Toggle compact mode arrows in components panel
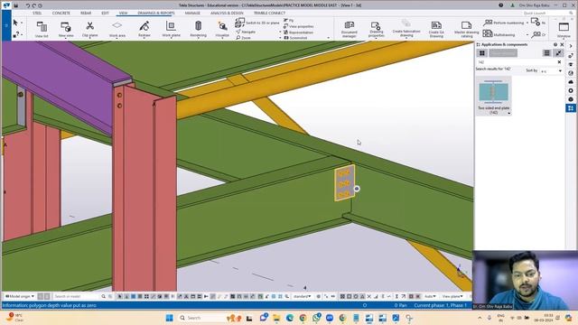 558,53
